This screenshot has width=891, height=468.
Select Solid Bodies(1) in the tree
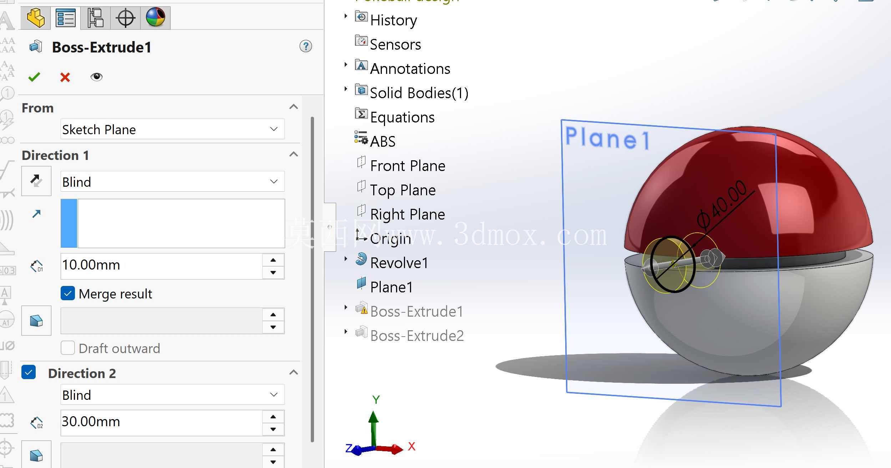(419, 93)
